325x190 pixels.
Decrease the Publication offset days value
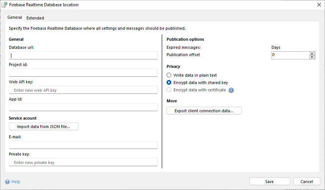click(312, 57)
